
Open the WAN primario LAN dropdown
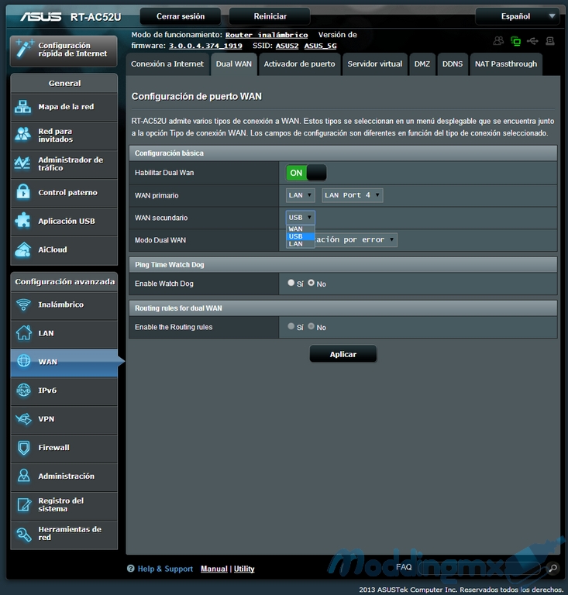pos(300,195)
